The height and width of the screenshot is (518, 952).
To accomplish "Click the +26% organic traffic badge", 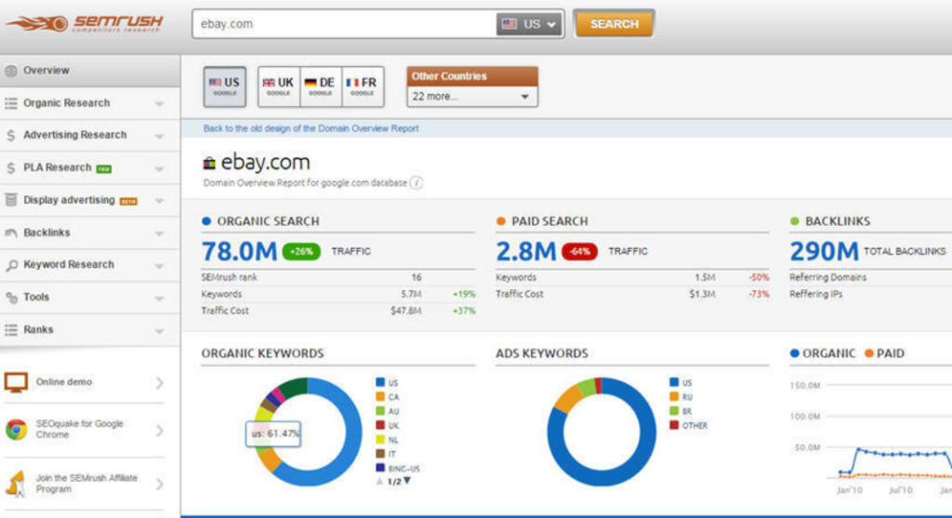I will click(301, 251).
